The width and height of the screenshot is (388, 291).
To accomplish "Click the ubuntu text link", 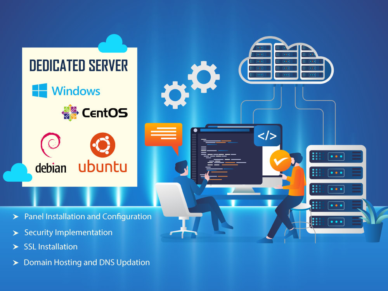I will [x=103, y=166].
